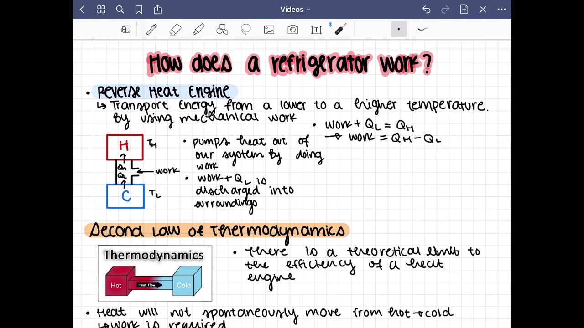Viewport: 584px width, 328px height.
Task: Open the Camera tool
Action: pyautogui.click(x=292, y=30)
